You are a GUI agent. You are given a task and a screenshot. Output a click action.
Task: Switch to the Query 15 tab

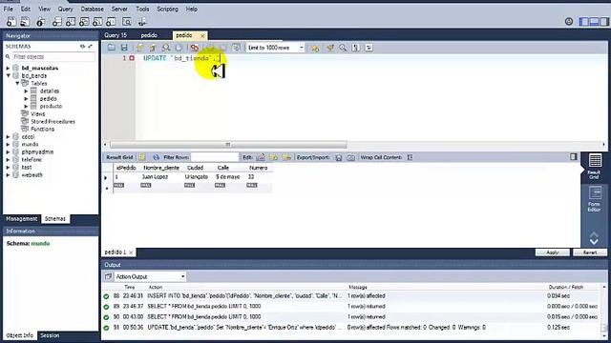116,35
